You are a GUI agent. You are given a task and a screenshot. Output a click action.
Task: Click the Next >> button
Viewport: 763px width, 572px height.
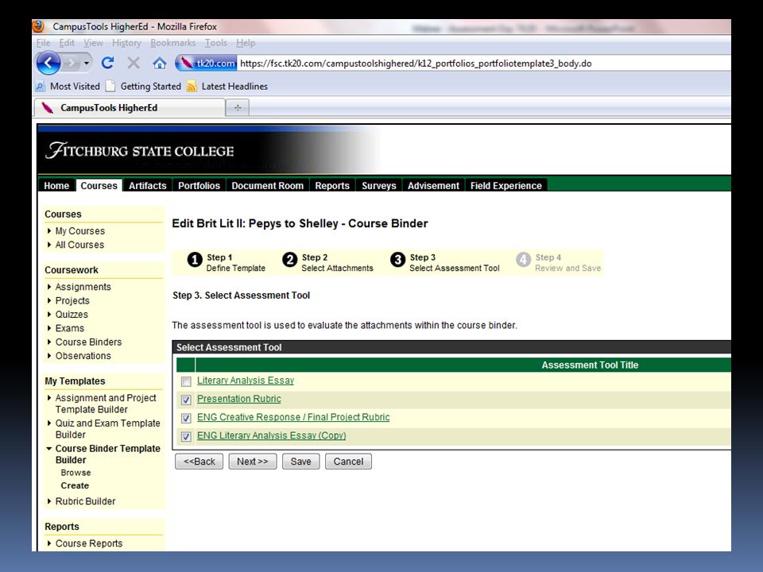pos(253,462)
